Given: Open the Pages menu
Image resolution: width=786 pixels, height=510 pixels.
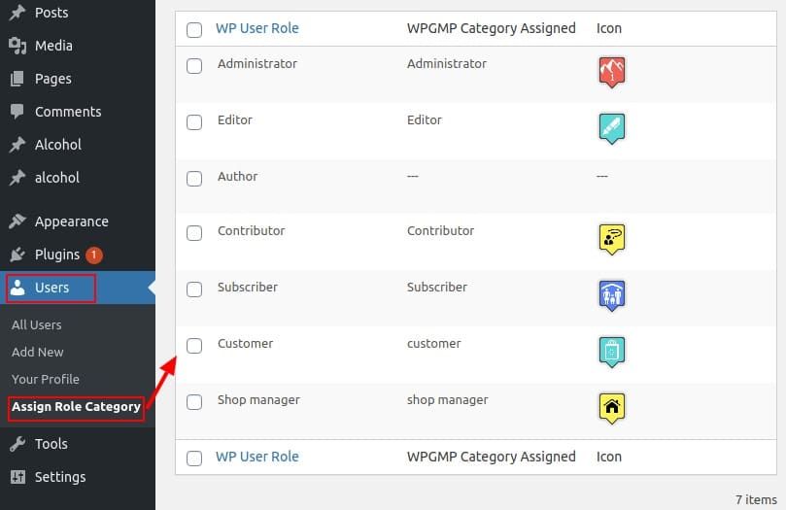Looking at the screenshot, I should tap(53, 79).
